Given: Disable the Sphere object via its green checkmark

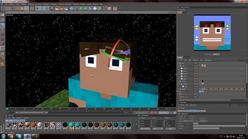Looking at the screenshot, I should pyautogui.click(x=198, y=81).
